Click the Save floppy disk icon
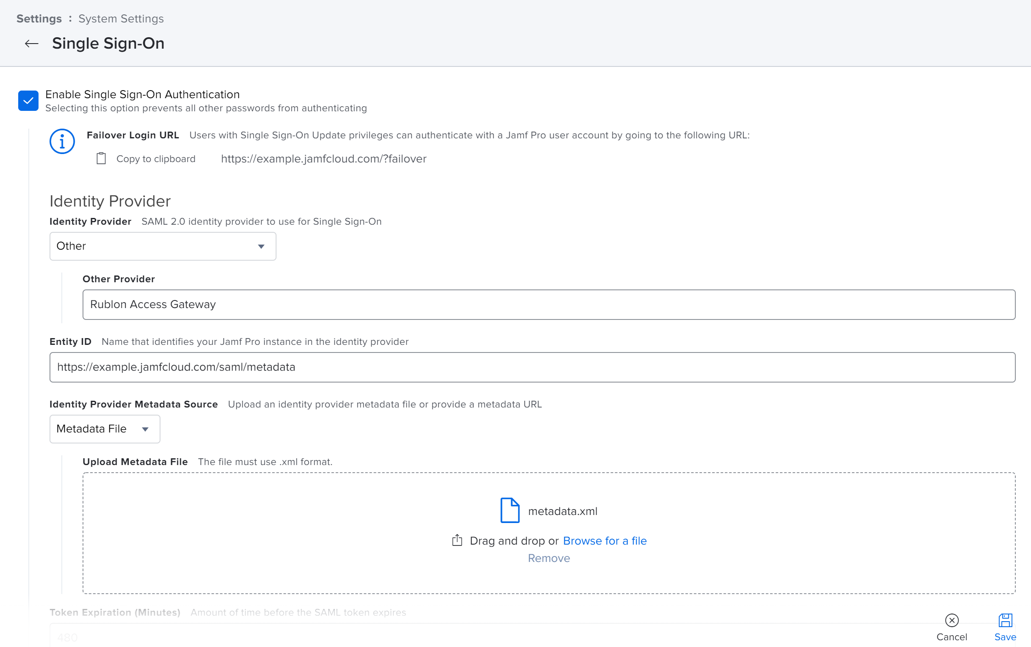This screenshot has width=1031, height=647. coord(1005,620)
